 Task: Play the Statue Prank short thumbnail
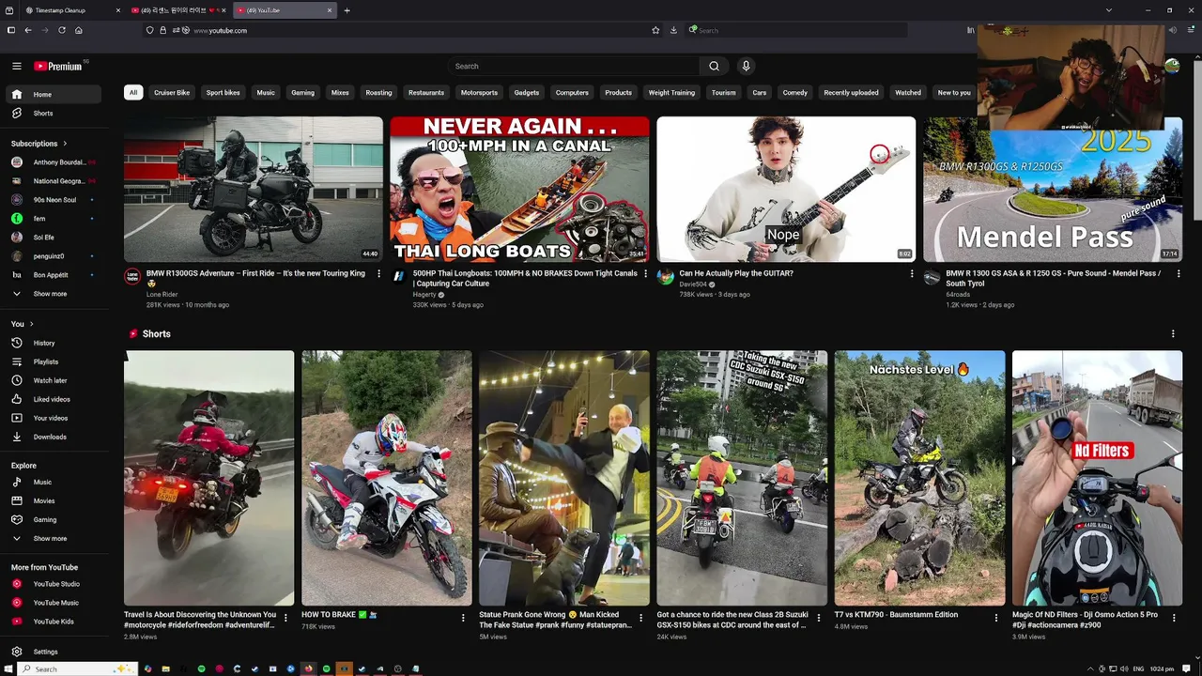pos(564,478)
